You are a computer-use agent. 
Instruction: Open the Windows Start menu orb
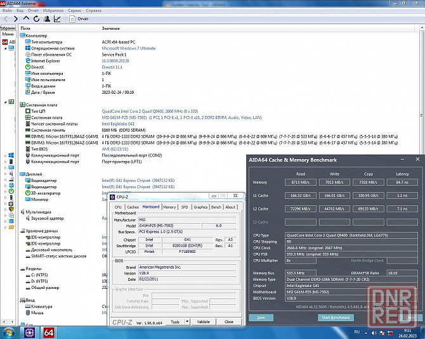coord(9,332)
